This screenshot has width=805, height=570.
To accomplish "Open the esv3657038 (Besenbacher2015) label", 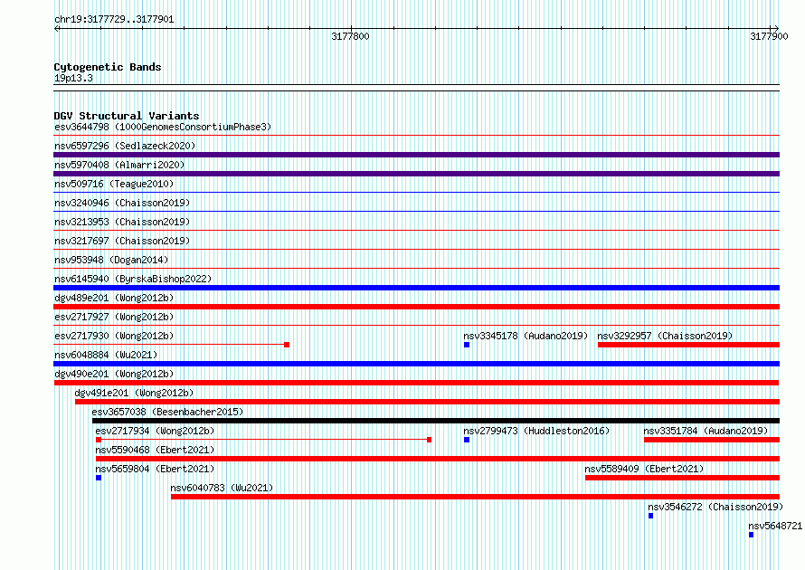I will 167,412.
